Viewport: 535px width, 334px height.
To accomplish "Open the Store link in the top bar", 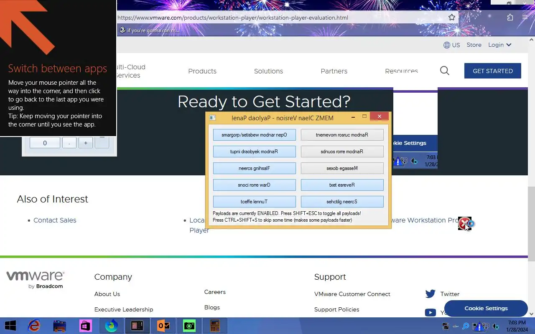I will point(474,45).
